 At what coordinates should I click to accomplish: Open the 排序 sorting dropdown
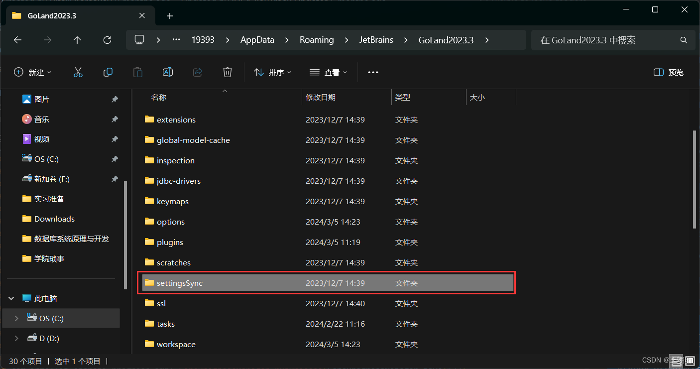coord(273,72)
